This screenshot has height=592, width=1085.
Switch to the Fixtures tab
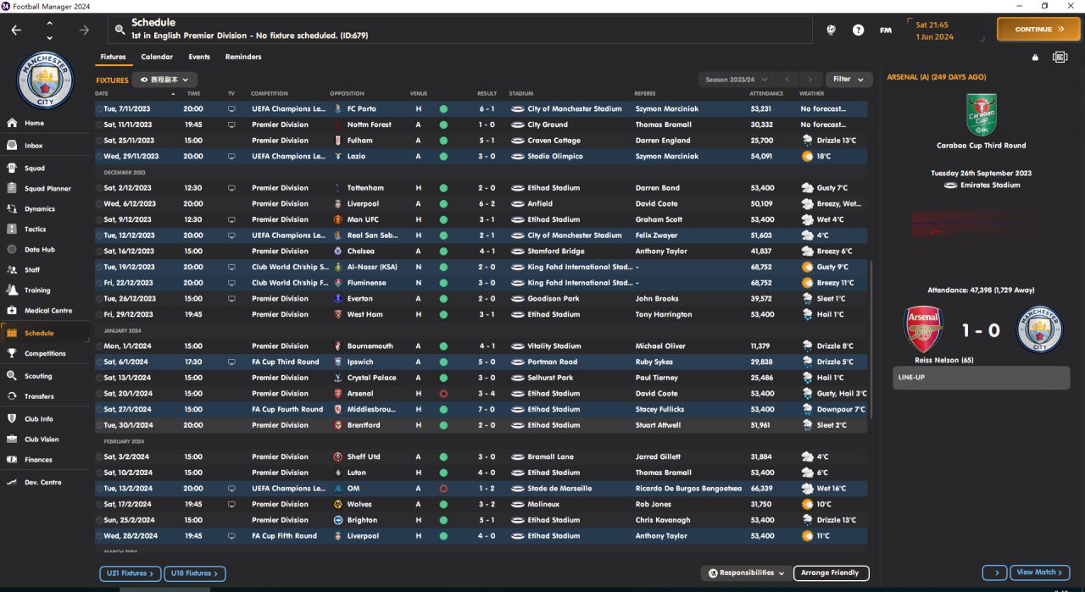113,58
